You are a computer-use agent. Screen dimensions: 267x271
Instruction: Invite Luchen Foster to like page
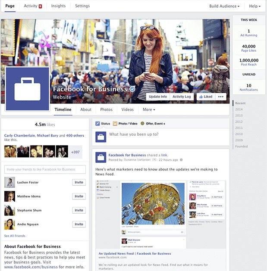[79, 182]
